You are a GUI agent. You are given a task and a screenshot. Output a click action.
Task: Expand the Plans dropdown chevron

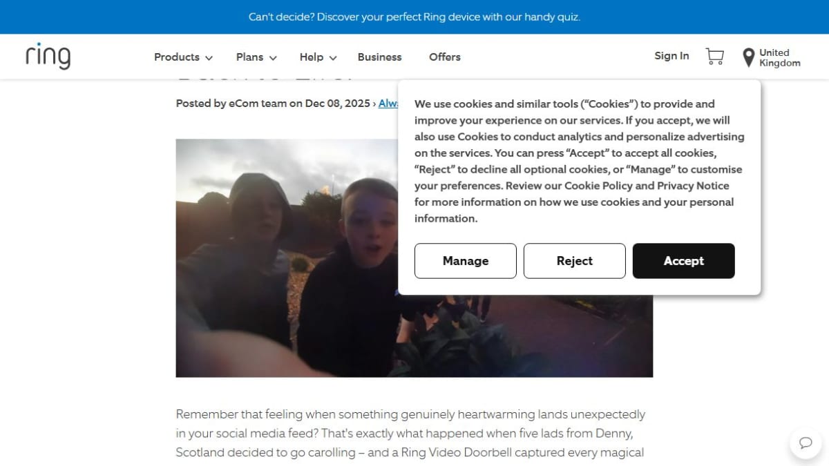click(273, 58)
